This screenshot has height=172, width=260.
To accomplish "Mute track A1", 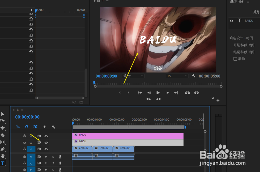I will click(x=46, y=157).
